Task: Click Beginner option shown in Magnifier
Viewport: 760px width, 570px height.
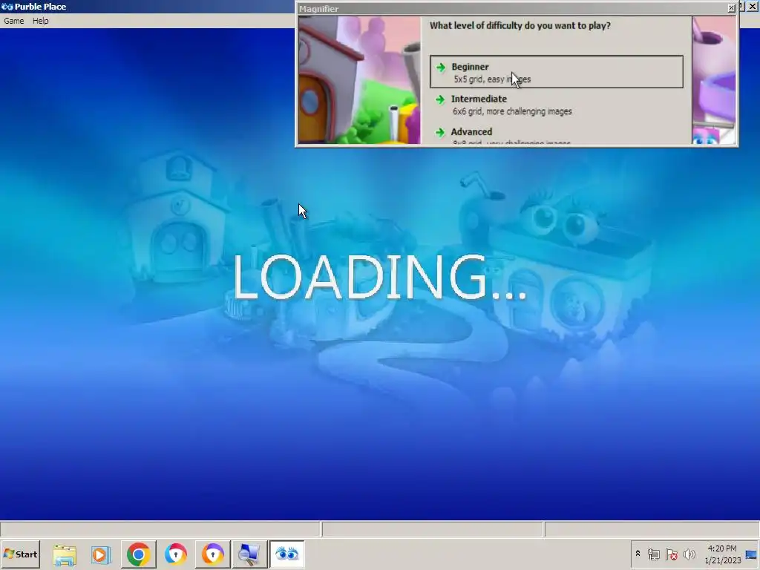Action: [557, 72]
